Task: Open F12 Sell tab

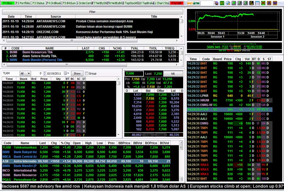Action: coord(177,3)
